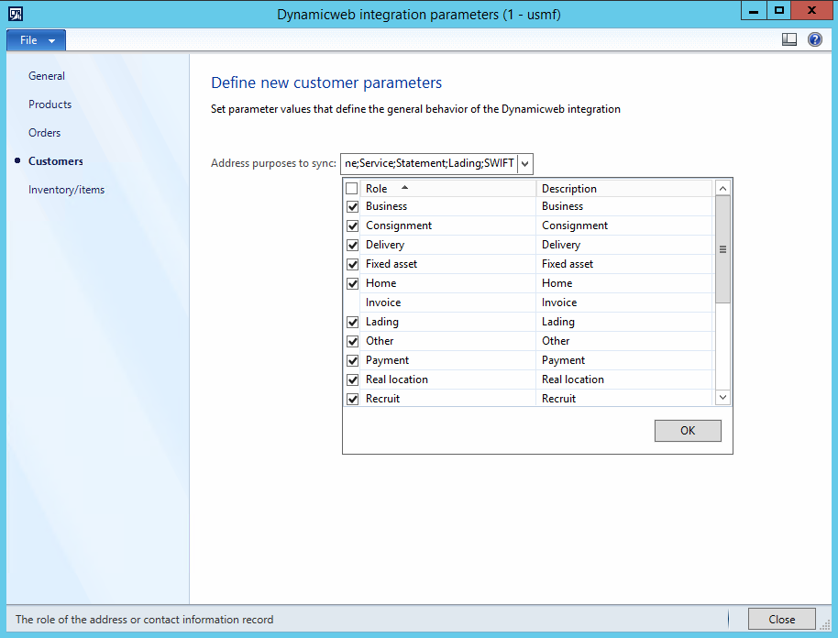Viewport: 838px width, 638px height.
Task: Click the Help question mark icon
Action: [x=814, y=39]
